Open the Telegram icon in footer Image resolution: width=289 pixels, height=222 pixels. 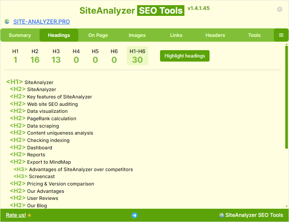tap(135, 215)
